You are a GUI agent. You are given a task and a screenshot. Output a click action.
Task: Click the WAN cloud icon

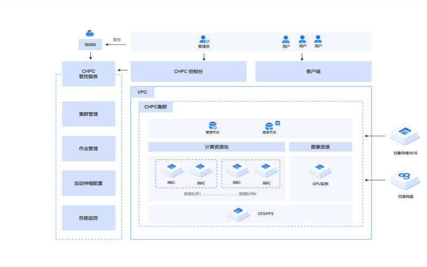(x=90, y=33)
